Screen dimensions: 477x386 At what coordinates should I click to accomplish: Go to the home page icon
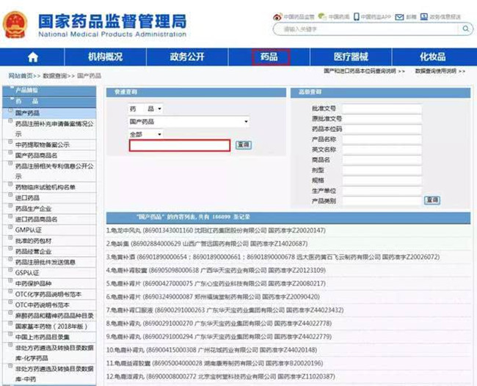click(x=33, y=57)
